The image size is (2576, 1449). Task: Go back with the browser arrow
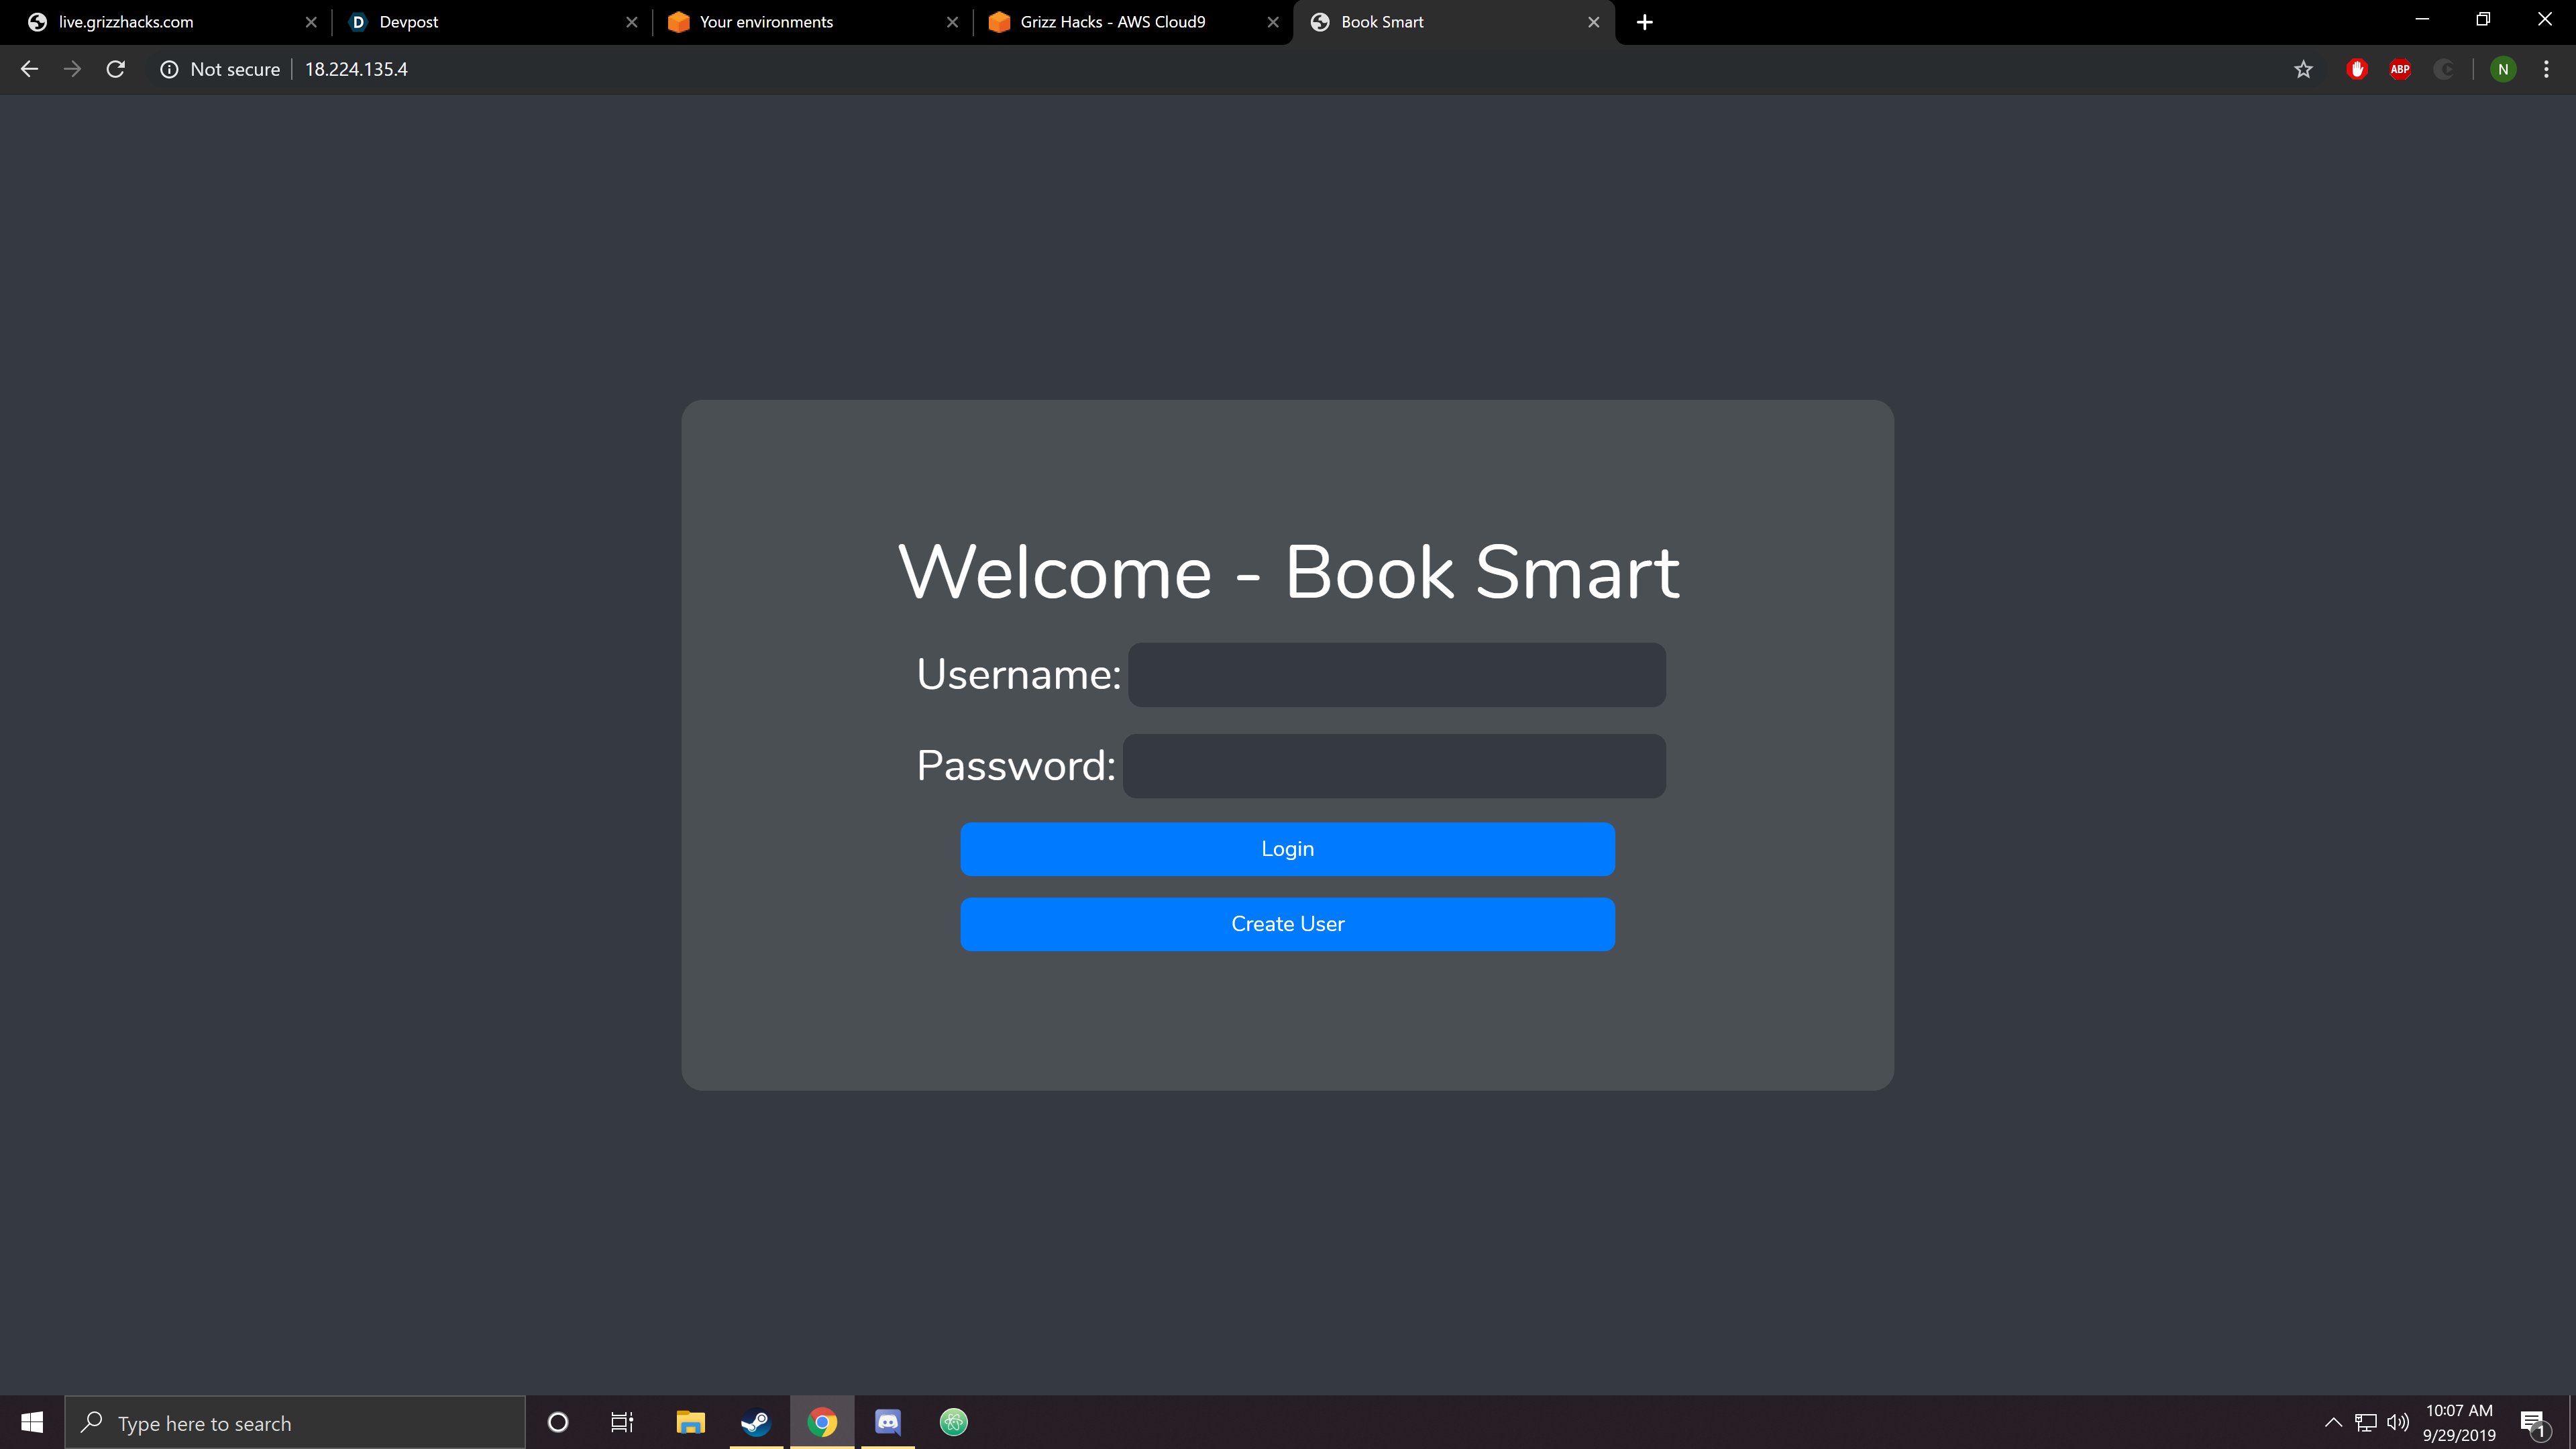point(29,69)
